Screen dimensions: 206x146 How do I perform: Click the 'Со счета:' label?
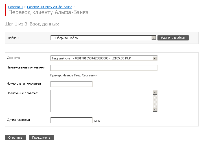click(x=14, y=58)
